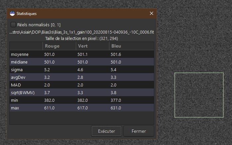Click the min Bleu value 377.0
The image size is (232, 145).
pyautogui.click(x=116, y=100)
